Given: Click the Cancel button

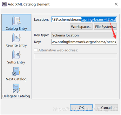Looking at the screenshot, I should [x=106, y=108].
